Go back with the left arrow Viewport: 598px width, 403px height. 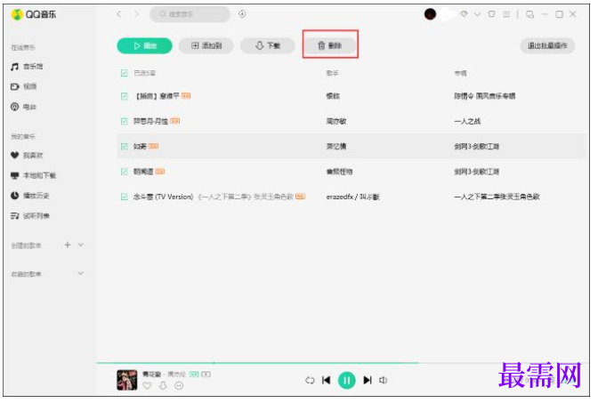tap(119, 14)
